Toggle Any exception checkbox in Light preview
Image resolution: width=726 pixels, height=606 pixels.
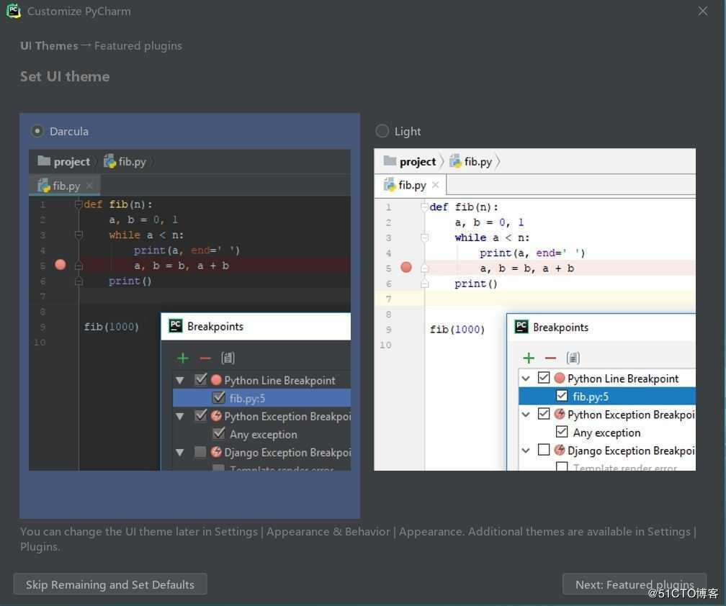[x=562, y=432]
